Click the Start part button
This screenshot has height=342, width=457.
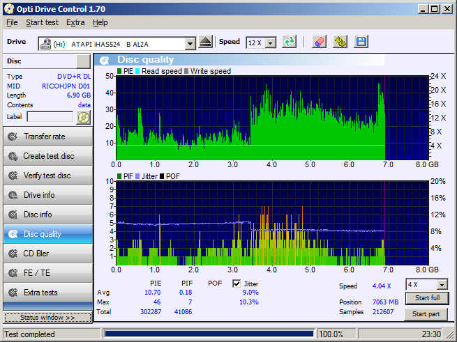click(x=426, y=314)
